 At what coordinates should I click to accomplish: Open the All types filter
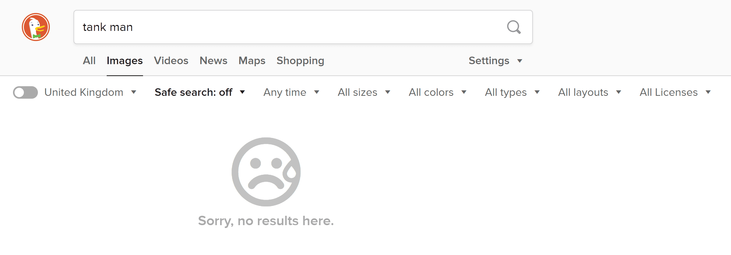(512, 92)
